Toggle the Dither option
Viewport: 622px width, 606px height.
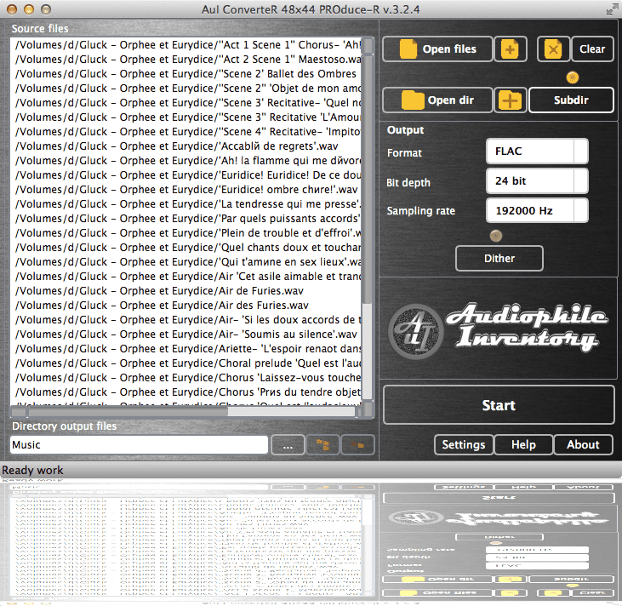click(499, 259)
